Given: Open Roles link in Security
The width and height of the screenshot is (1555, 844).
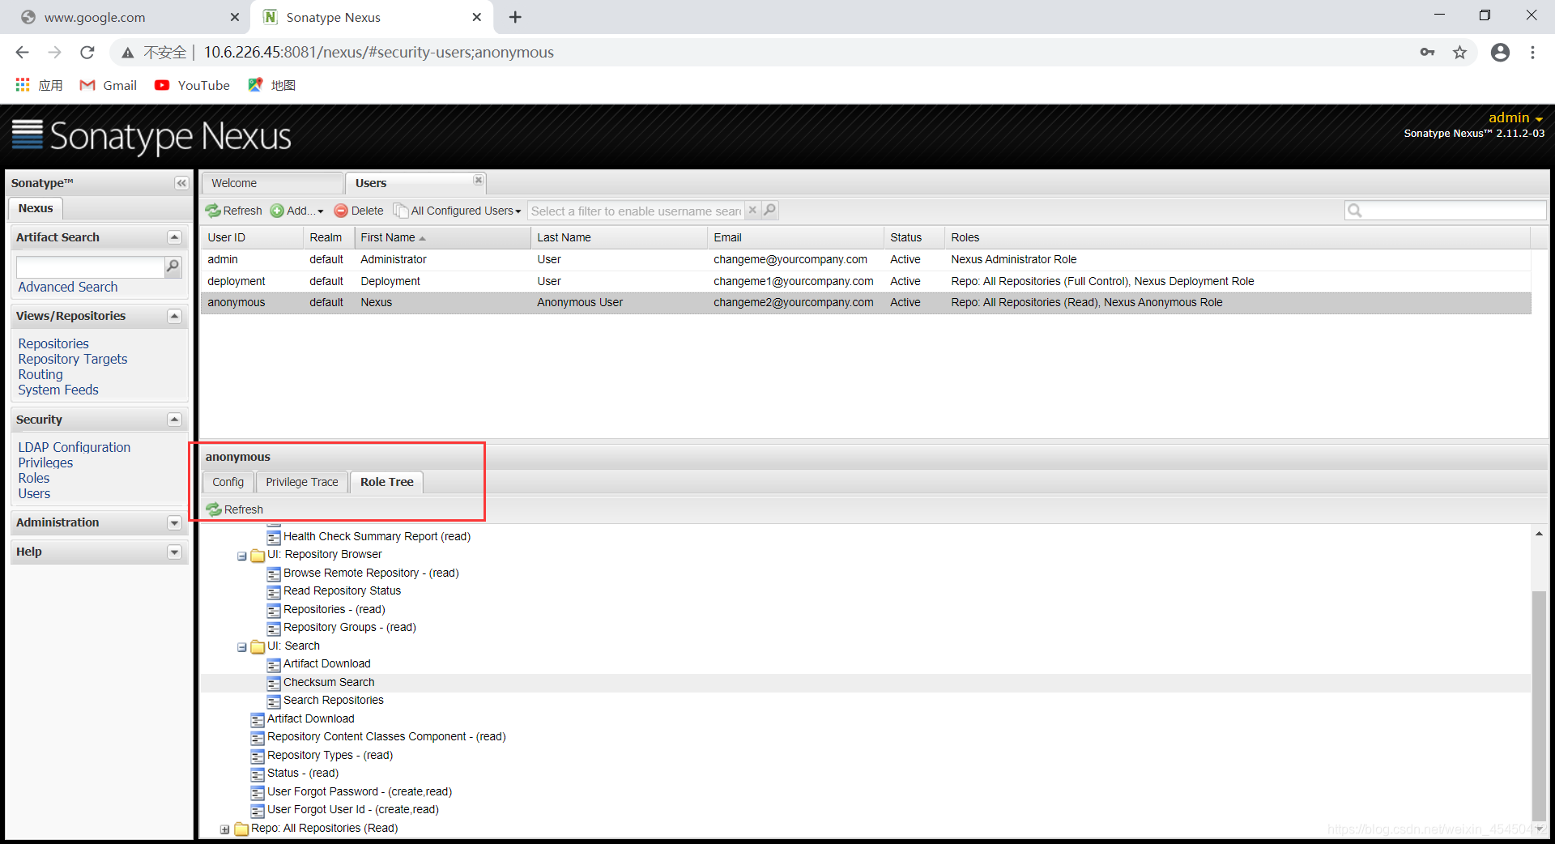Looking at the screenshot, I should coord(34,478).
